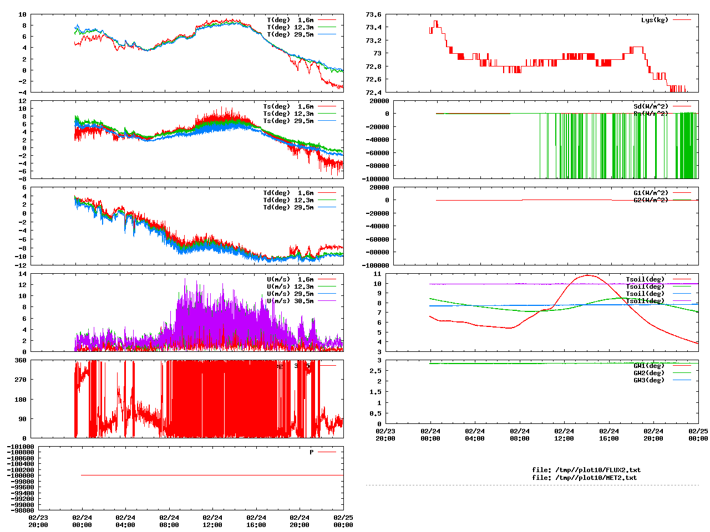Image resolution: width=710 pixels, height=532 pixels.
Task: Click the '11' value on the Tsoil axis
Action: [378, 274]
